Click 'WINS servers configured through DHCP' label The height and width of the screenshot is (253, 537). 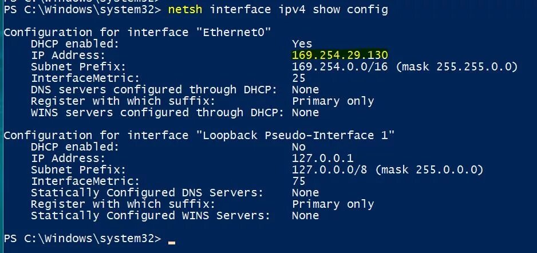(x=157, y=113)
